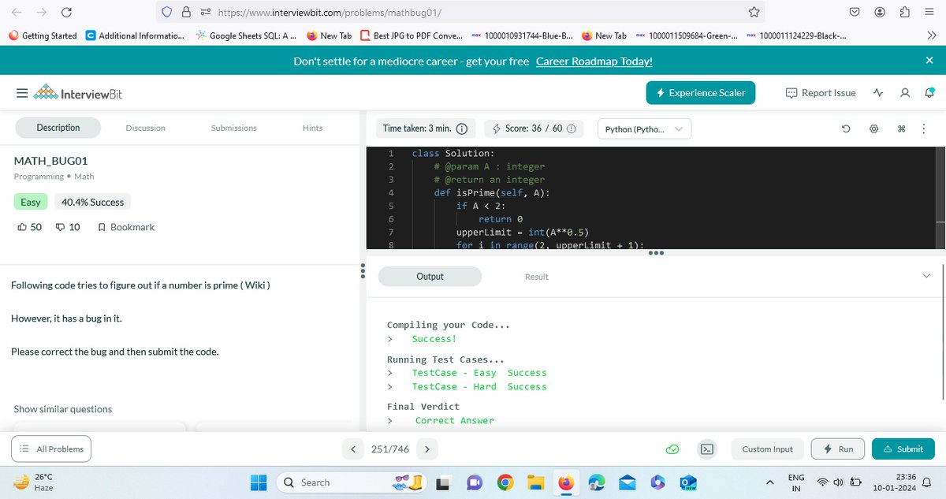946x499 pixels.
Task: Open Microsoft Edge from taskbar
Action: click(597, 482)
